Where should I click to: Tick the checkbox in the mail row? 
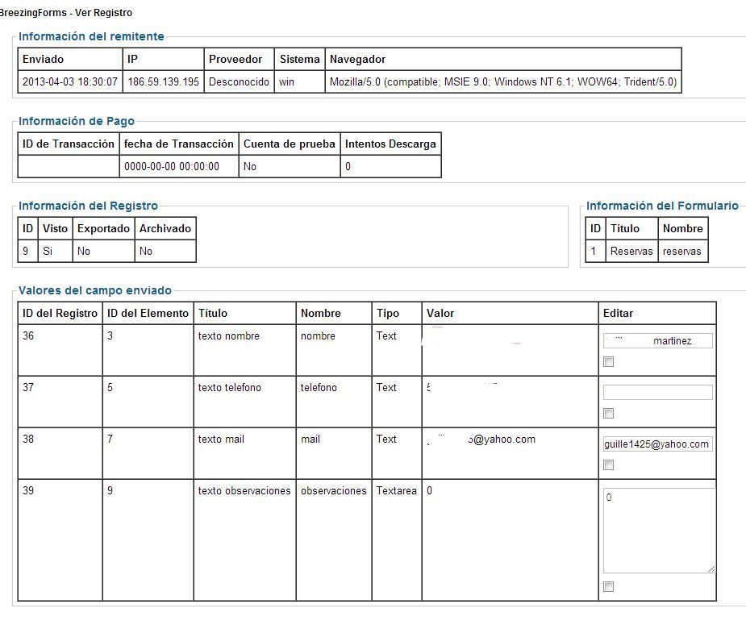608,465
